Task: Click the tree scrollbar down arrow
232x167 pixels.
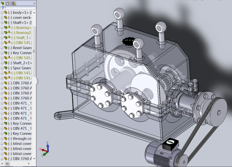Action: (x=34, y=158)
